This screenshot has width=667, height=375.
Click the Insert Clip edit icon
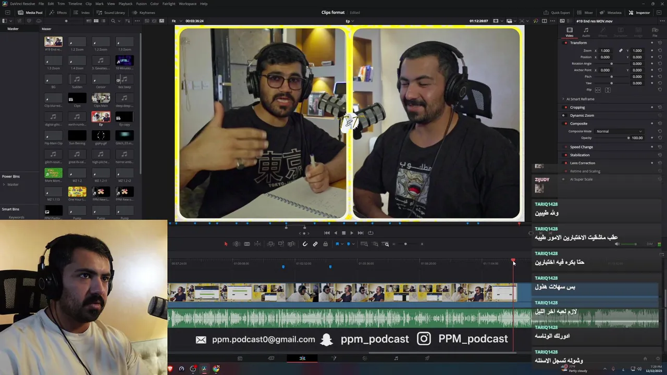coord(270,244)
